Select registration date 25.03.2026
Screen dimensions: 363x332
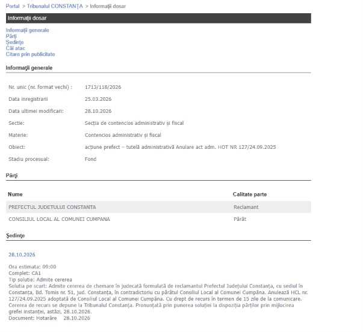coord(98,99)
